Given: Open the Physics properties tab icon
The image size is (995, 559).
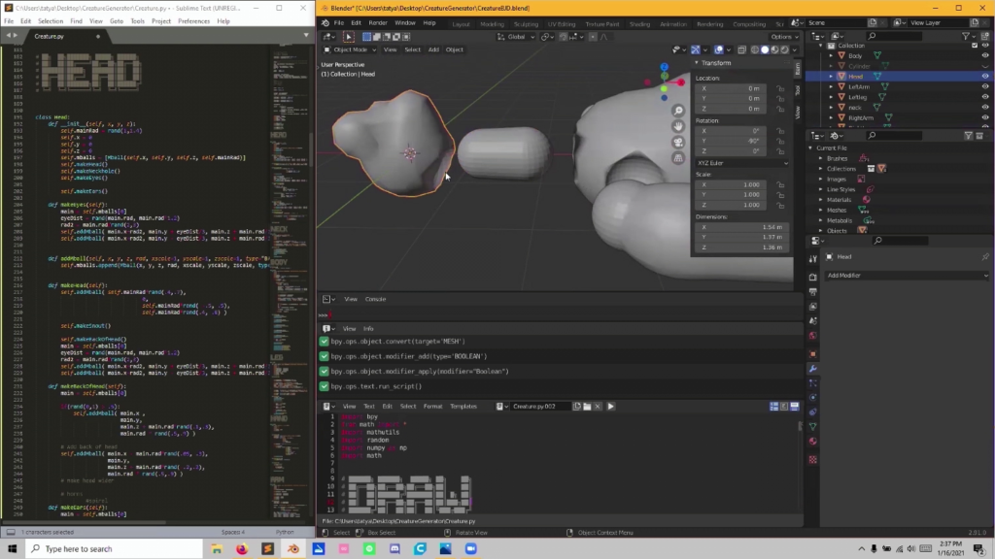Looking at the screenshot, I should [813, 397].
